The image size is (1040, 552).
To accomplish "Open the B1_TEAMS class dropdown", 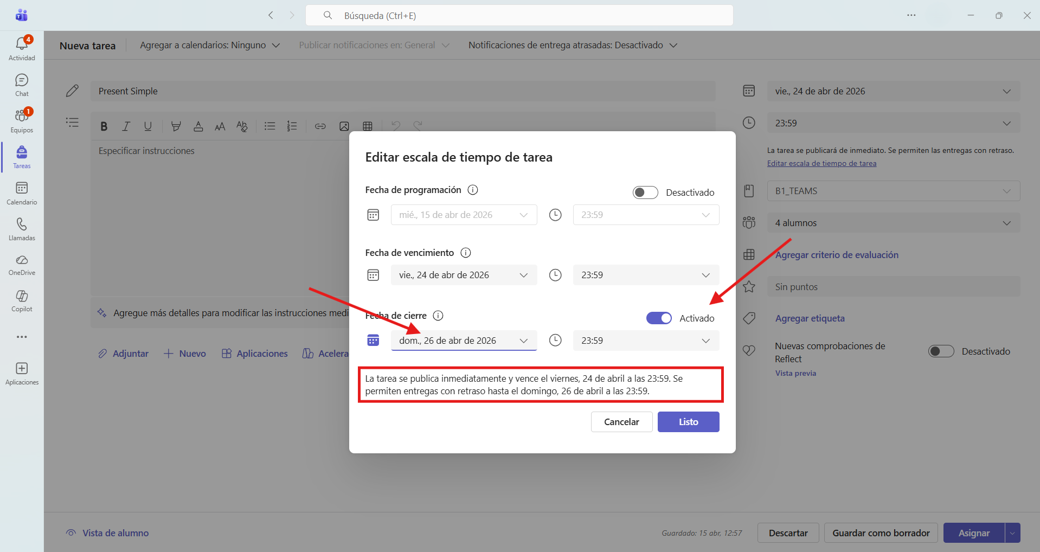I will pos(893,191).
